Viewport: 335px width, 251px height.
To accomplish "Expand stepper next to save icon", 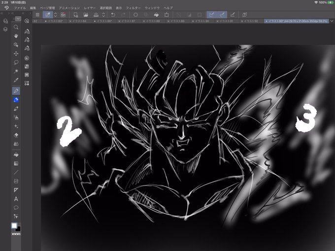I will coord(103,14).
